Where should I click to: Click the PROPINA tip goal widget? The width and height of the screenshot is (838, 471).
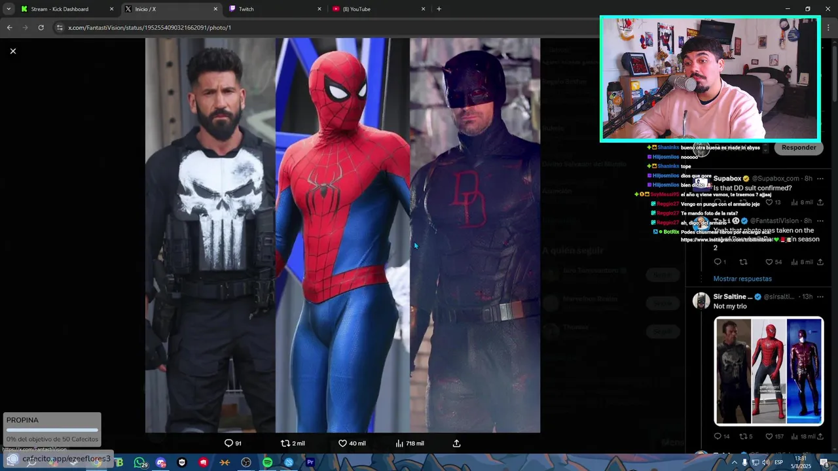[x=52, y=429]
